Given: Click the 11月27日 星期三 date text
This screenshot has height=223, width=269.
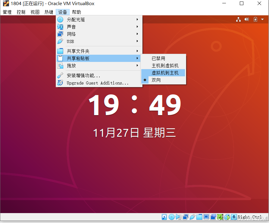Looking at the screenshot, I should click(x=134, y=133).
